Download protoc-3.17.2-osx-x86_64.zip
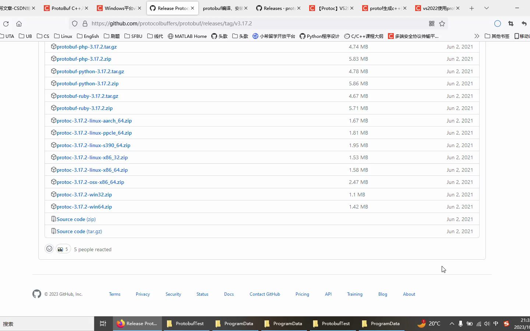 [x=91, y=182]
